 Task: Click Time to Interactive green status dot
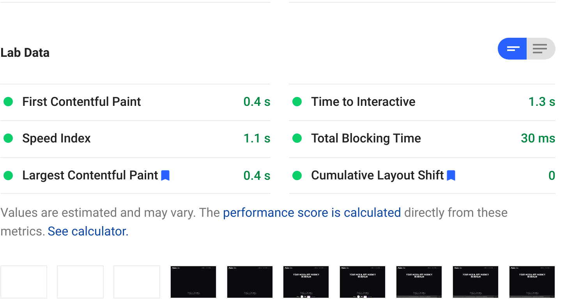coord(297,102)
